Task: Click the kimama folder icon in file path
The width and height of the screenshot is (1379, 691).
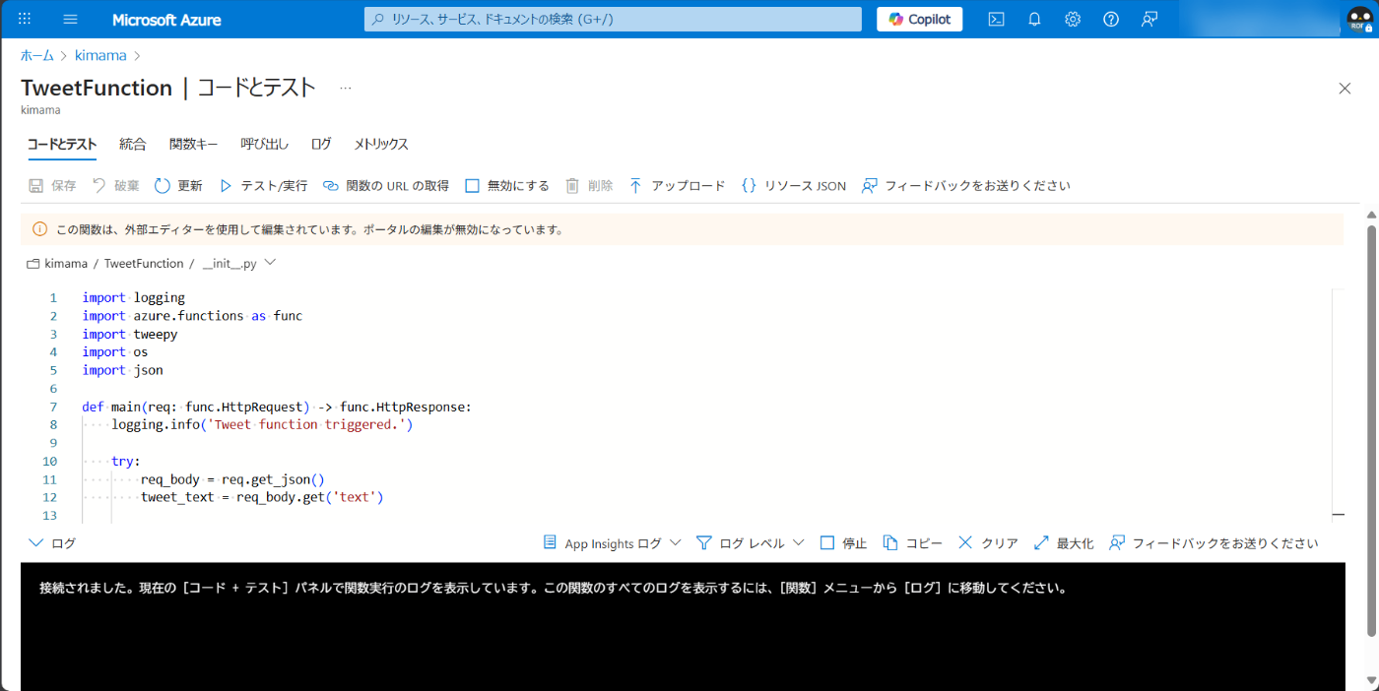Action: (33, 264)
